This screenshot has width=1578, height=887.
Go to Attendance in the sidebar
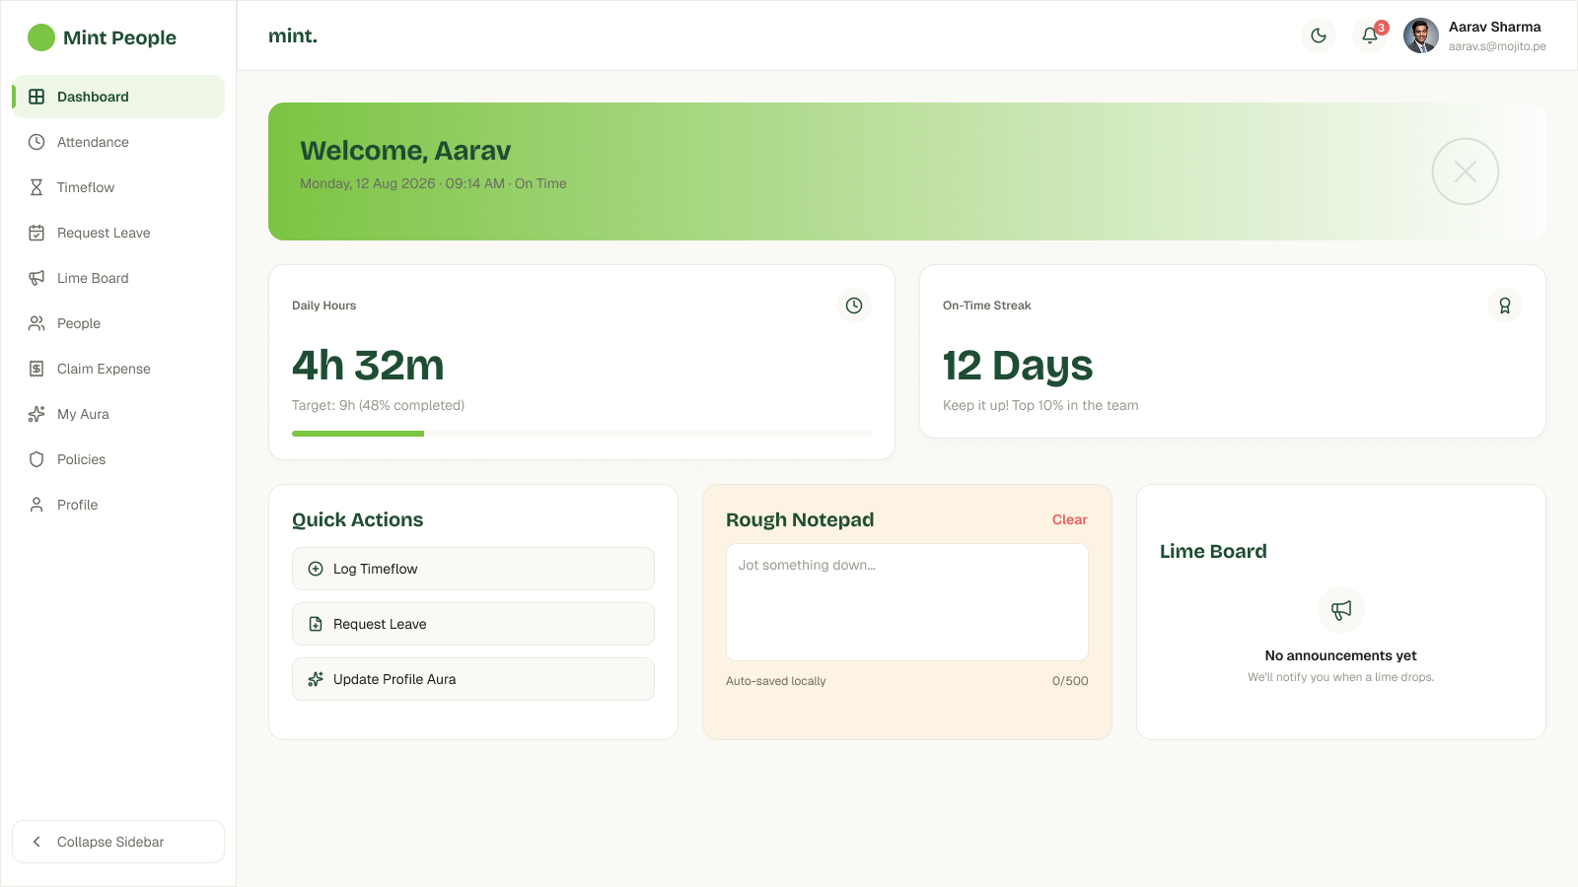click(x=118, y=142)
